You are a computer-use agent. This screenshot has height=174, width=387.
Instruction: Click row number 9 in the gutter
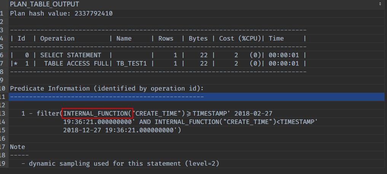pos(2,80)
